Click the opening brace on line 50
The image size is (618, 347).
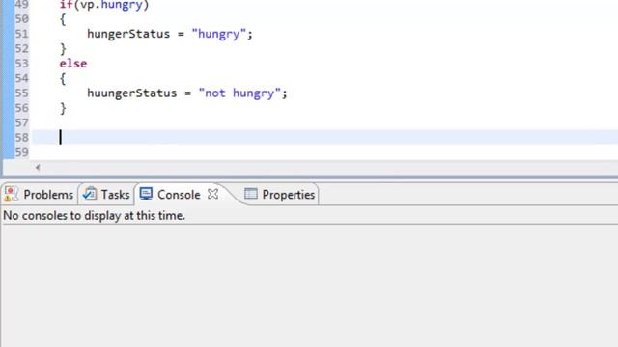pos(63,19)
